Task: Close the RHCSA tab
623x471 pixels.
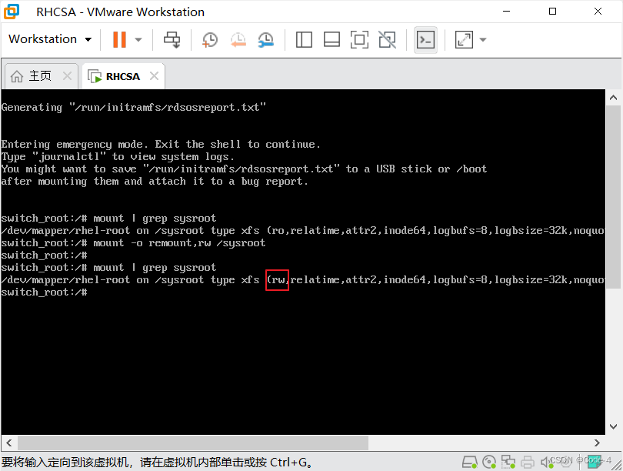Action: (x=154, y=76)
